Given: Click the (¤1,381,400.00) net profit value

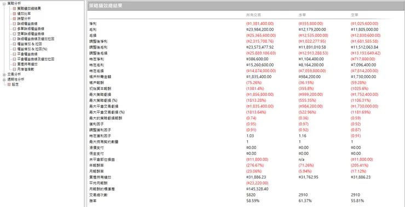Looking at the screenshot, I should (260, 24).
